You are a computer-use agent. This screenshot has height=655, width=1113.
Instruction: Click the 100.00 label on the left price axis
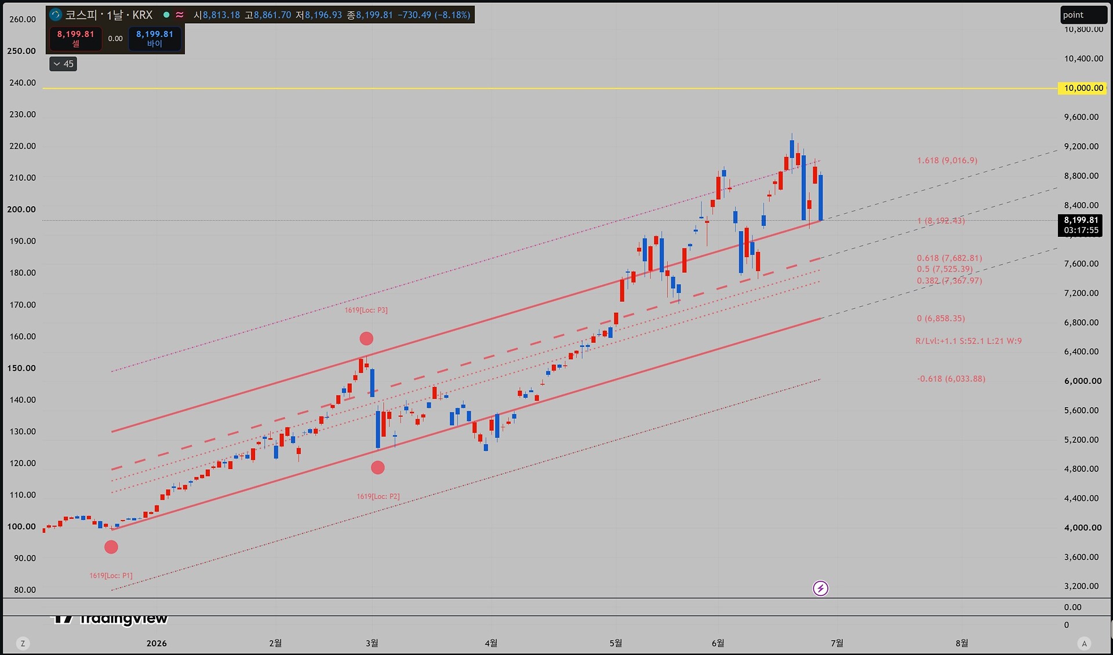point(21,527)
